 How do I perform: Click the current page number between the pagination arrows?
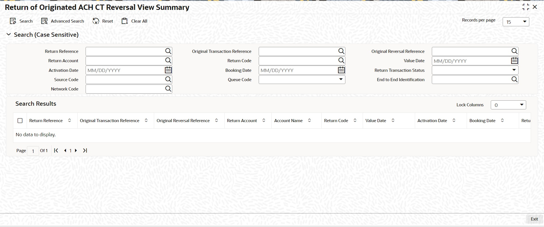tap(71, 151)
